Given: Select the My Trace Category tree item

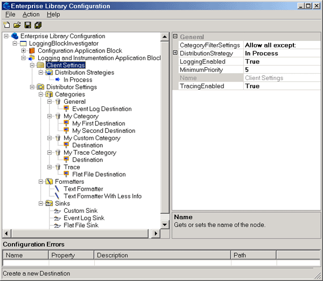Looking at the screenshot, I should [x=90, y=153].
